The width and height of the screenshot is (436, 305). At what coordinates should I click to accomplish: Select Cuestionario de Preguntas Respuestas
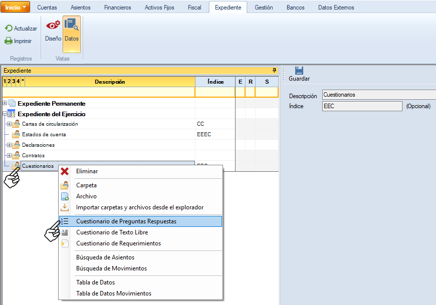click(126, 221)
